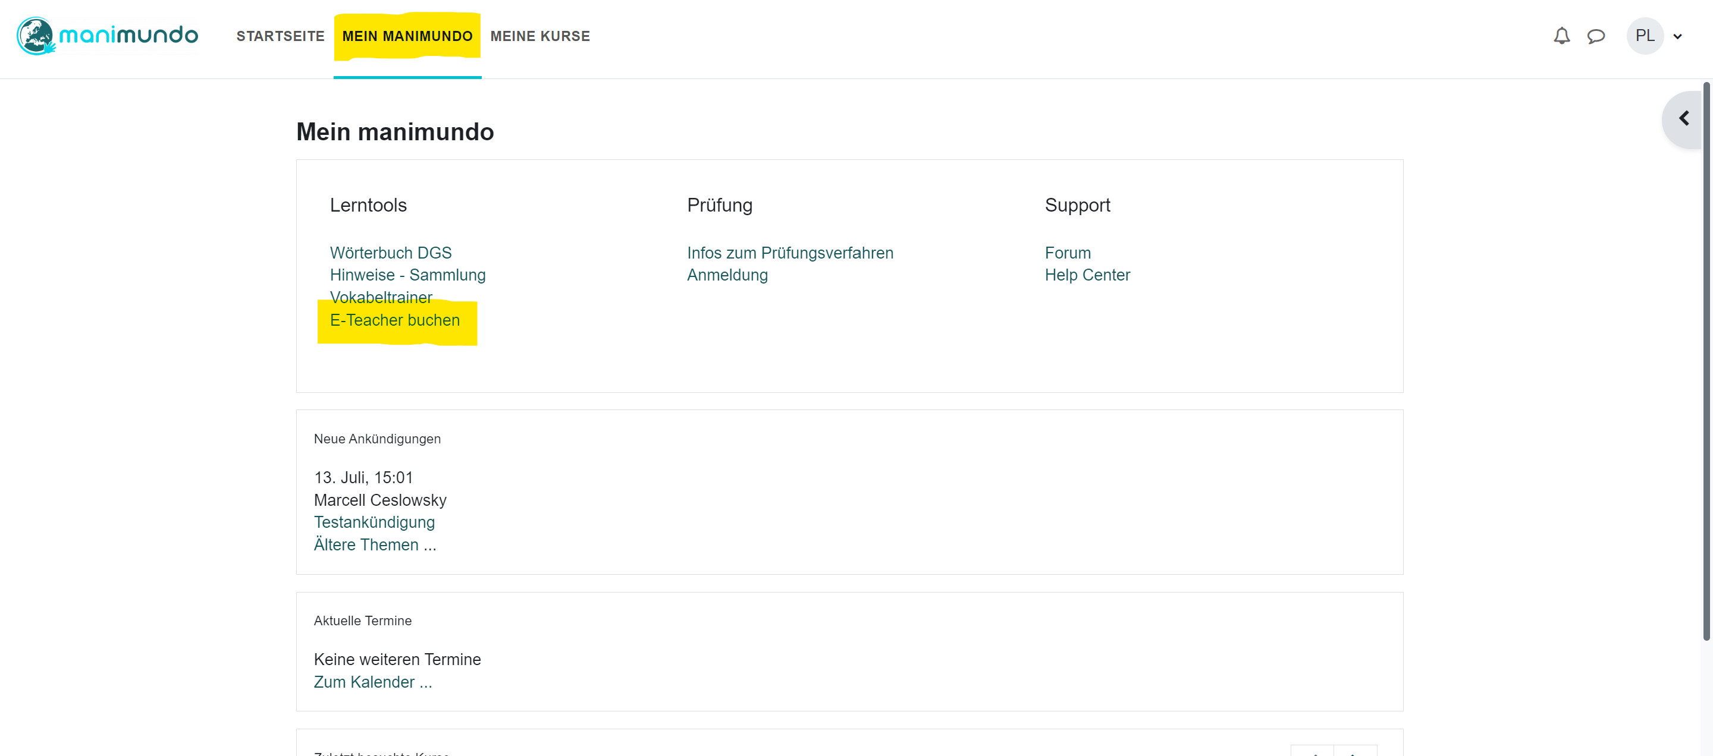Open the messages speech bubble icon
Image resolution: width=1713 pixels, height=756 pixels.
click(x=1596, y=36)
